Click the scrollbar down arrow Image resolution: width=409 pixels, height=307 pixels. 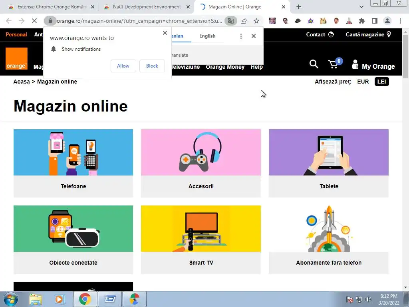coord(405,287)
